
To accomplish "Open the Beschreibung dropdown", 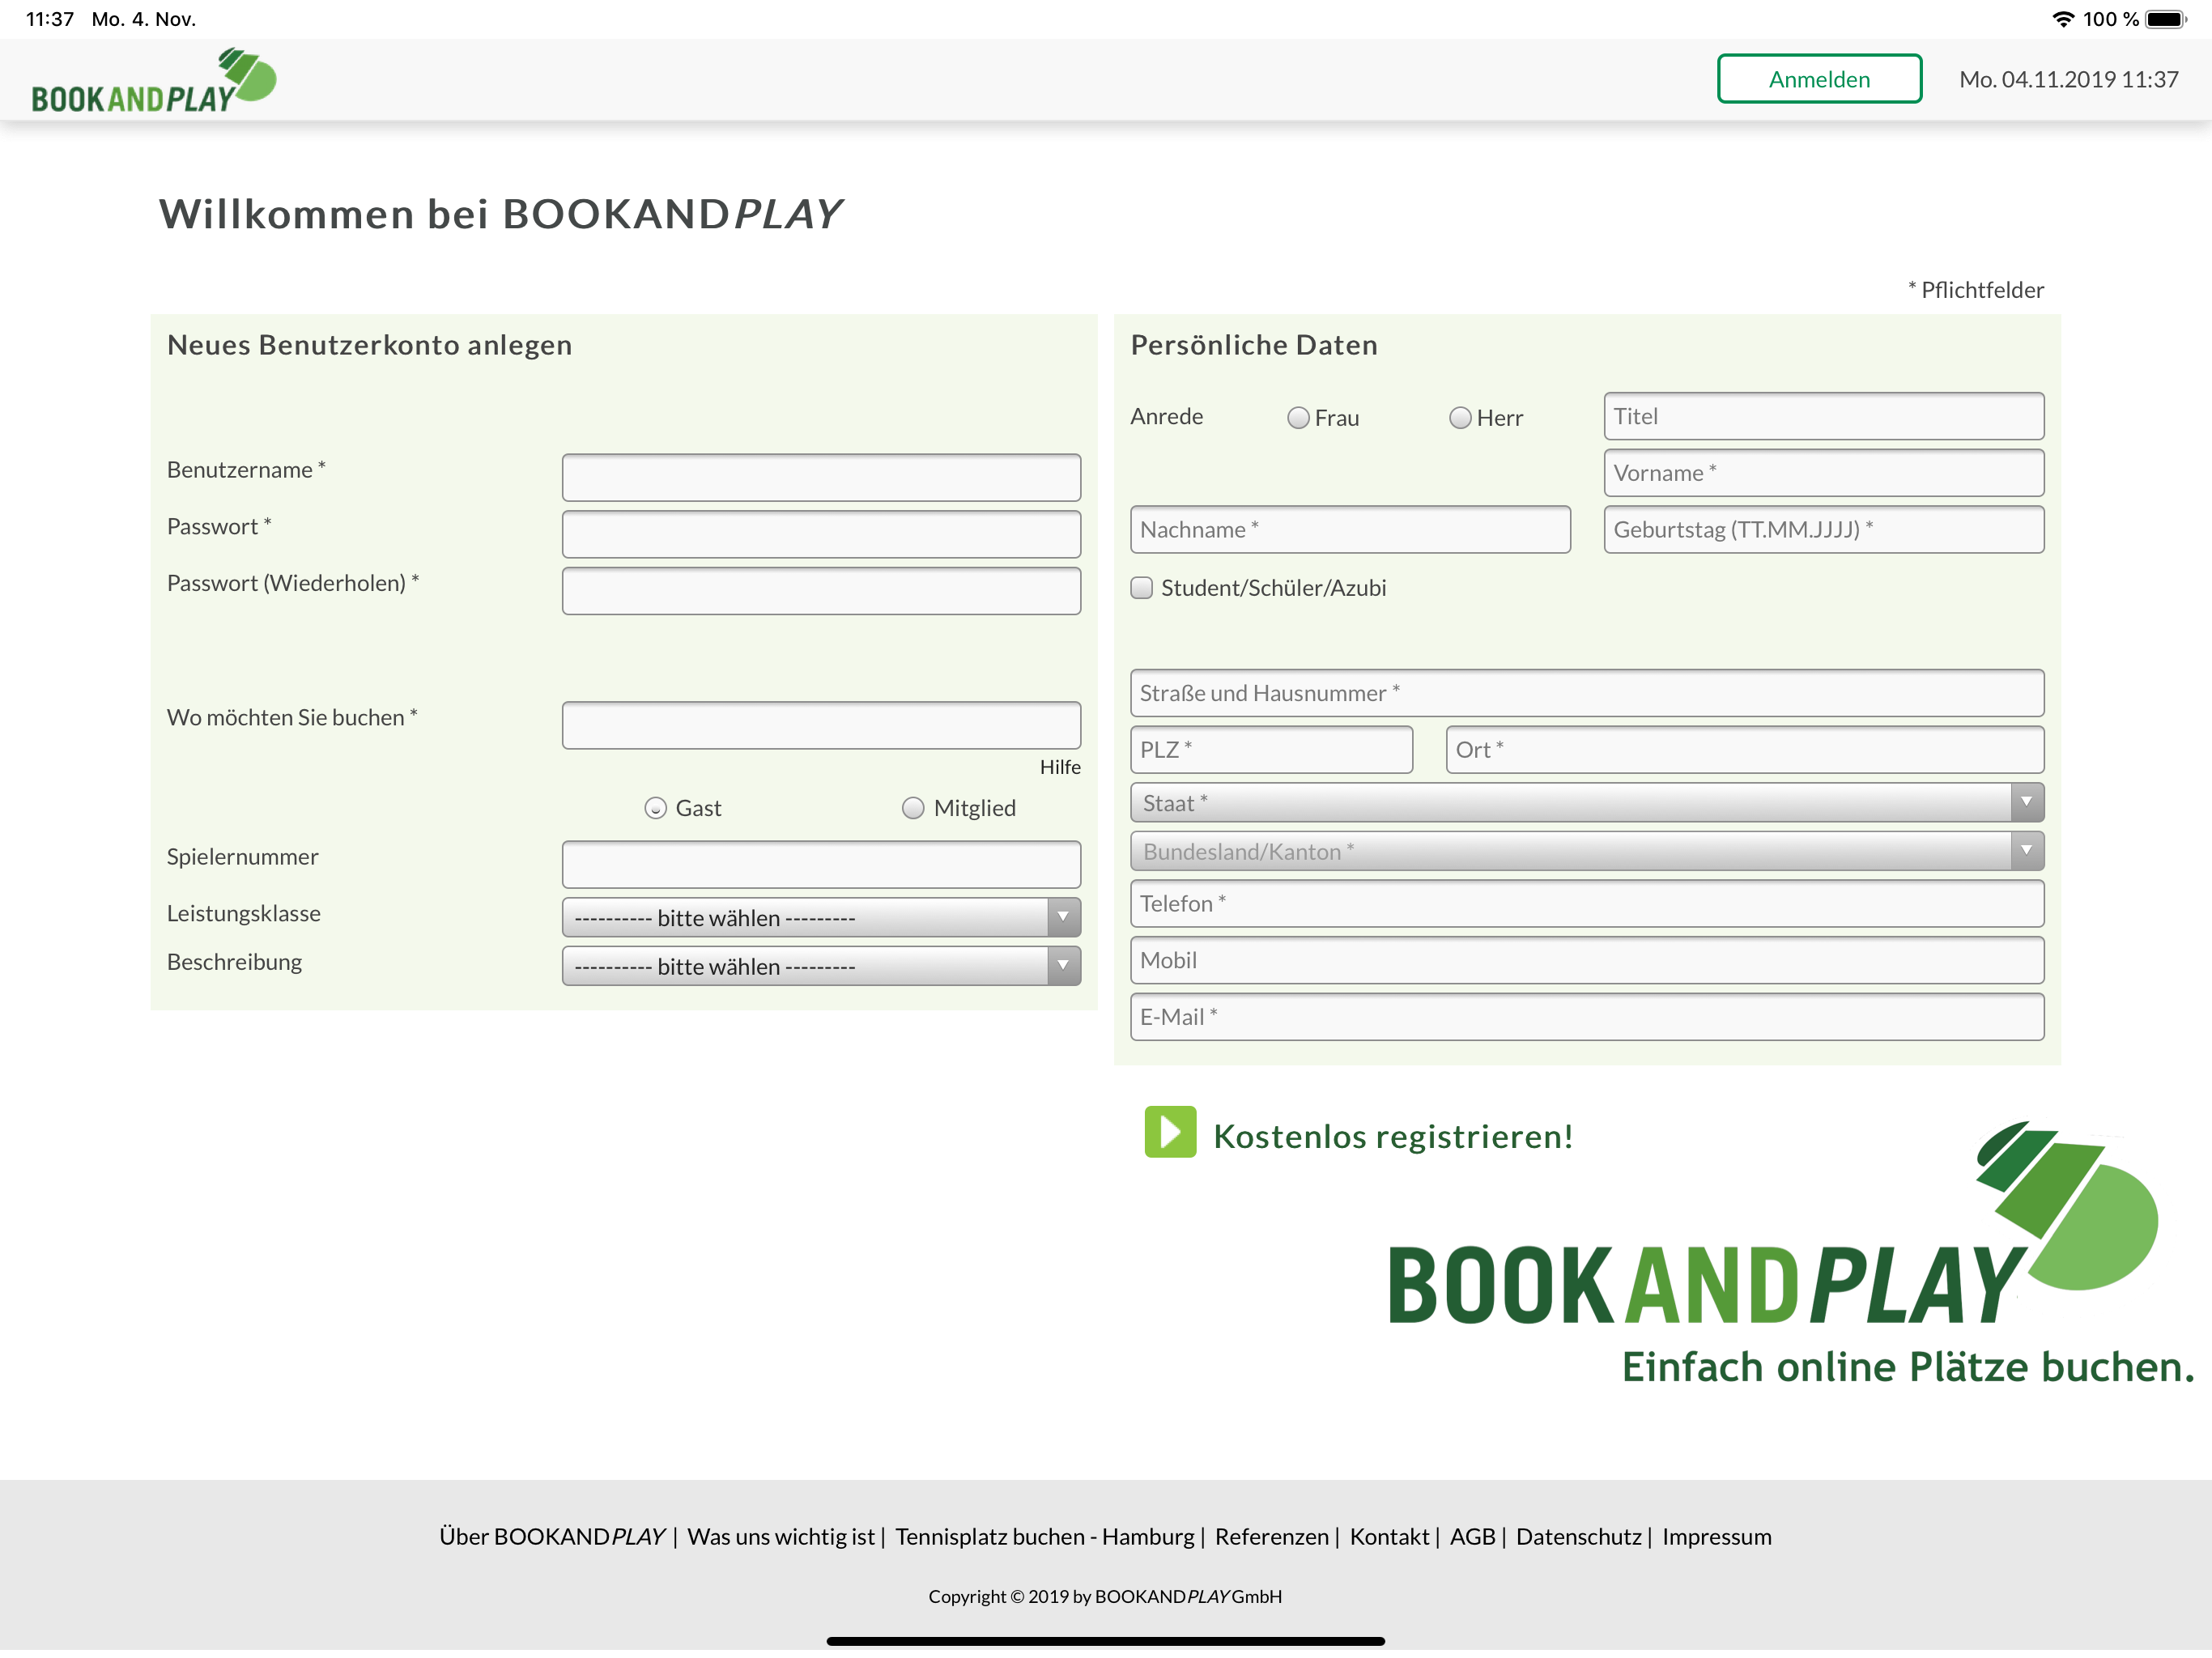I will point(820,966).
